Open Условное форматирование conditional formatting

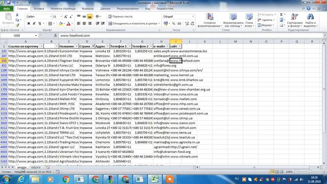pyautogui.click(x=209, y=20)
